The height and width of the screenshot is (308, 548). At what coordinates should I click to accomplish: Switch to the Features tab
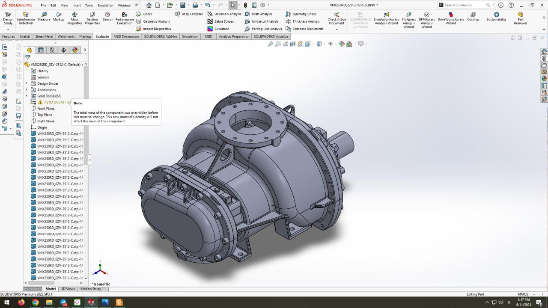point(9,36)
